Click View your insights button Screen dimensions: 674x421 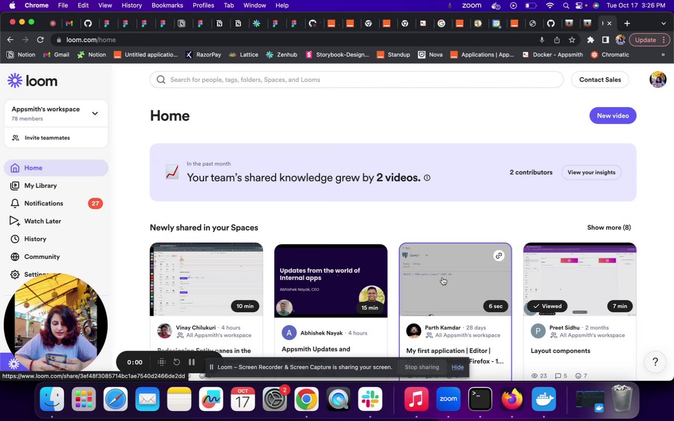click(x=591, y=173)
